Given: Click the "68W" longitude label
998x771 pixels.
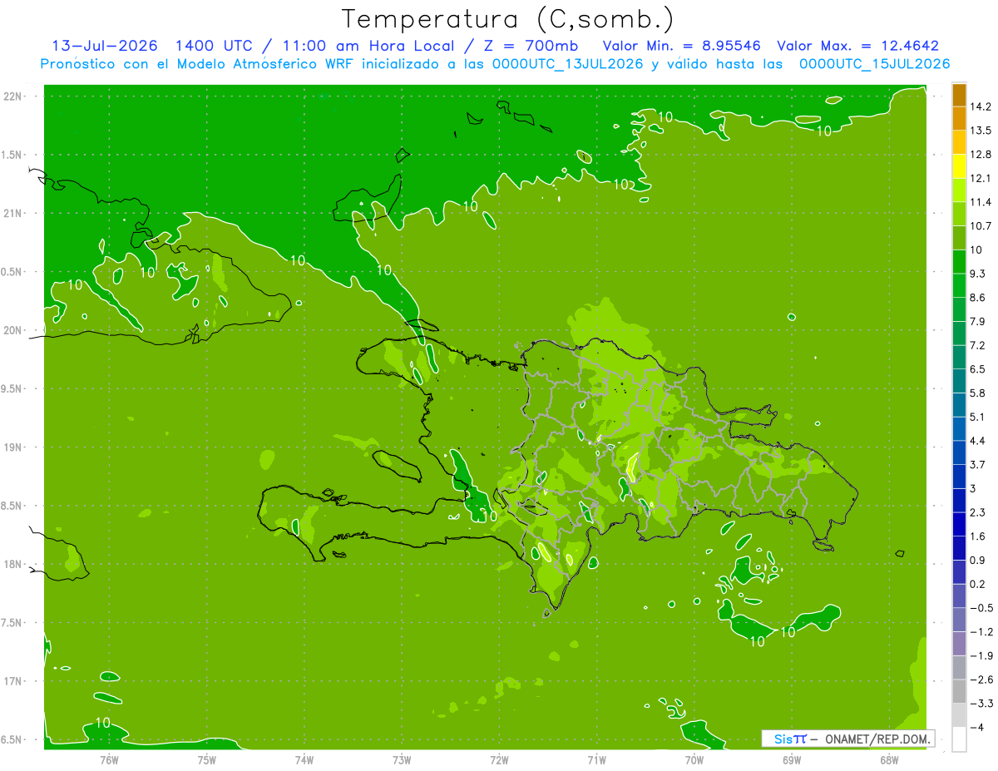Looking at the screenshot, I should [x=888, y=760].
